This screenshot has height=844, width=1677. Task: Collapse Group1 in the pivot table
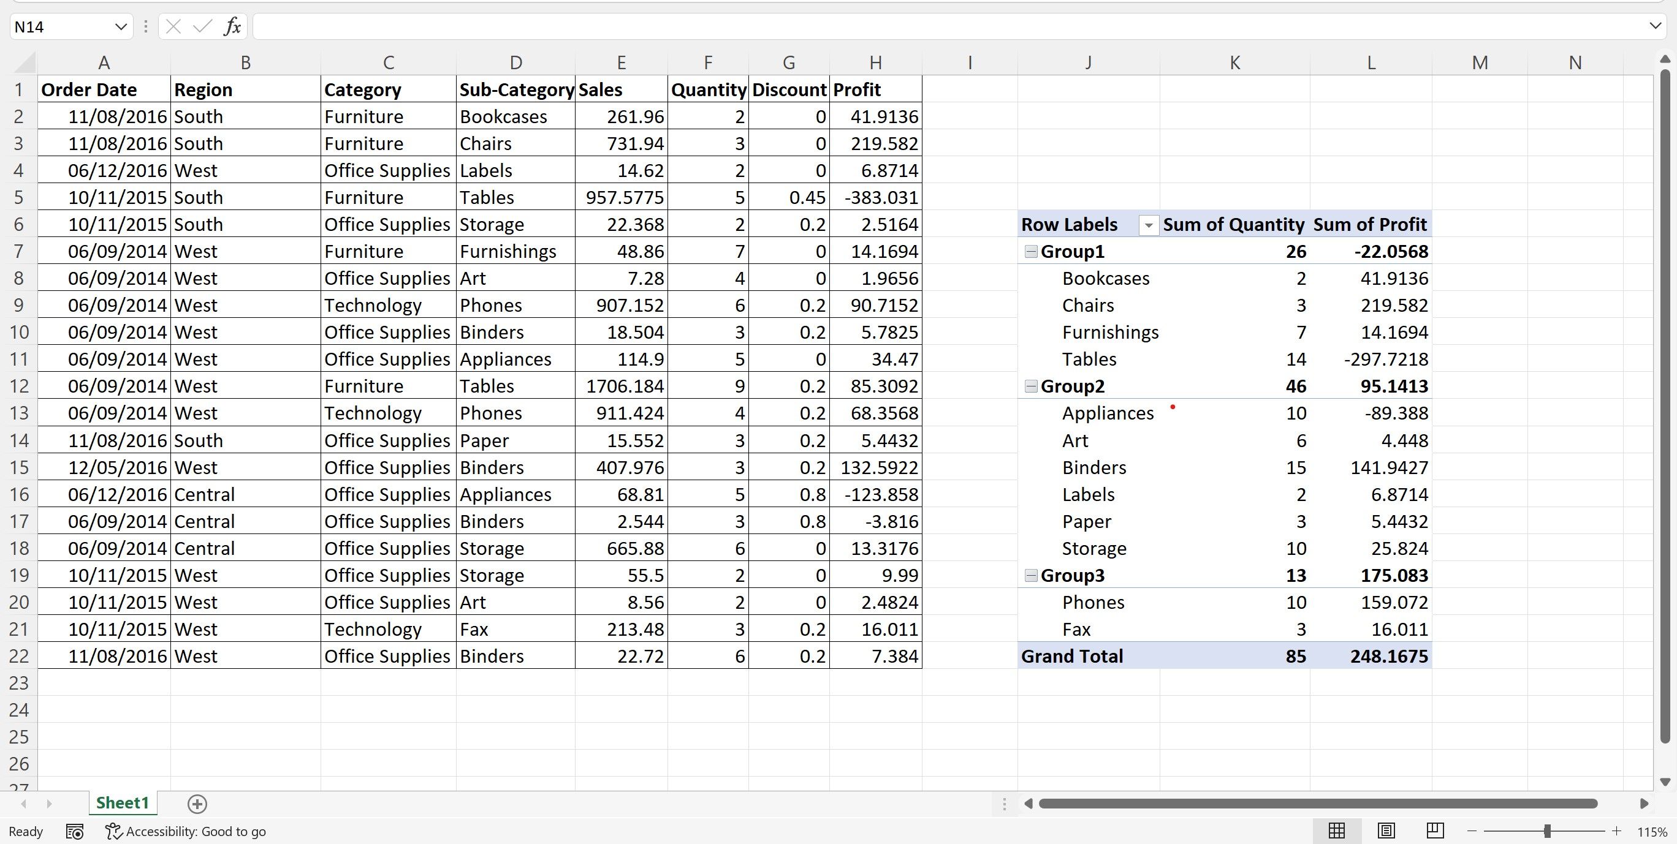pyautogui.click(x=1030, y=251)
